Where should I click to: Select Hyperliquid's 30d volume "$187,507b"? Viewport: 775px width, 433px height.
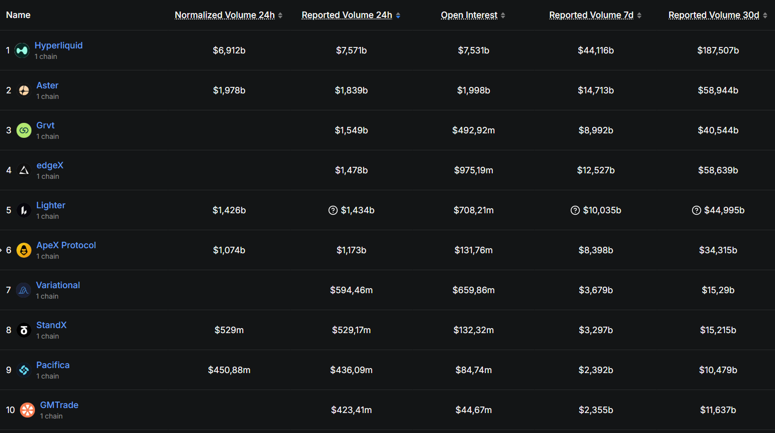718,50
